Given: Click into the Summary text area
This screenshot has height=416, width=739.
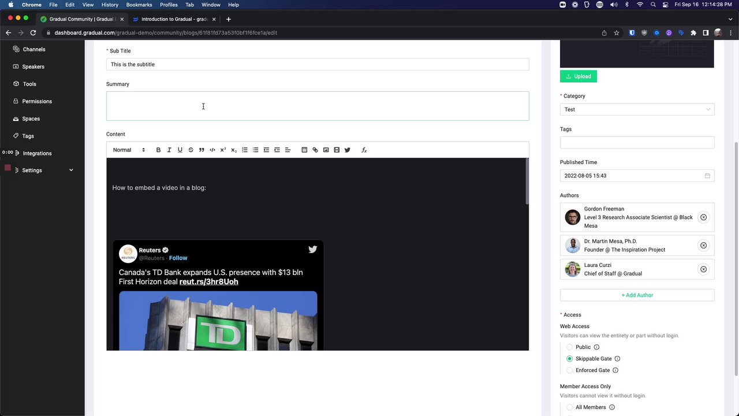Looking at the screenshot, I should tap(318, 106).
